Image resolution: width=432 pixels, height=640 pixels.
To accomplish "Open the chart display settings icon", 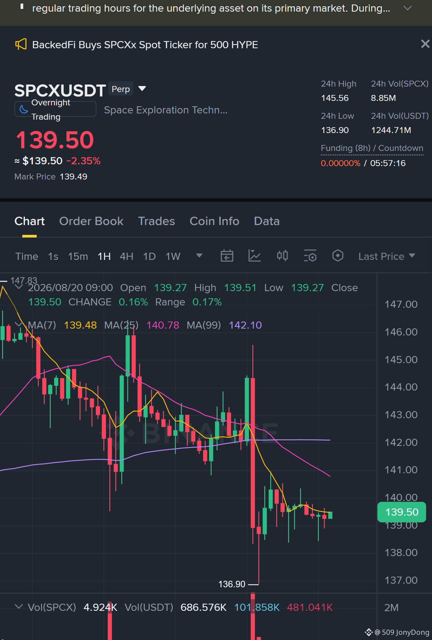I will (310, 256).
